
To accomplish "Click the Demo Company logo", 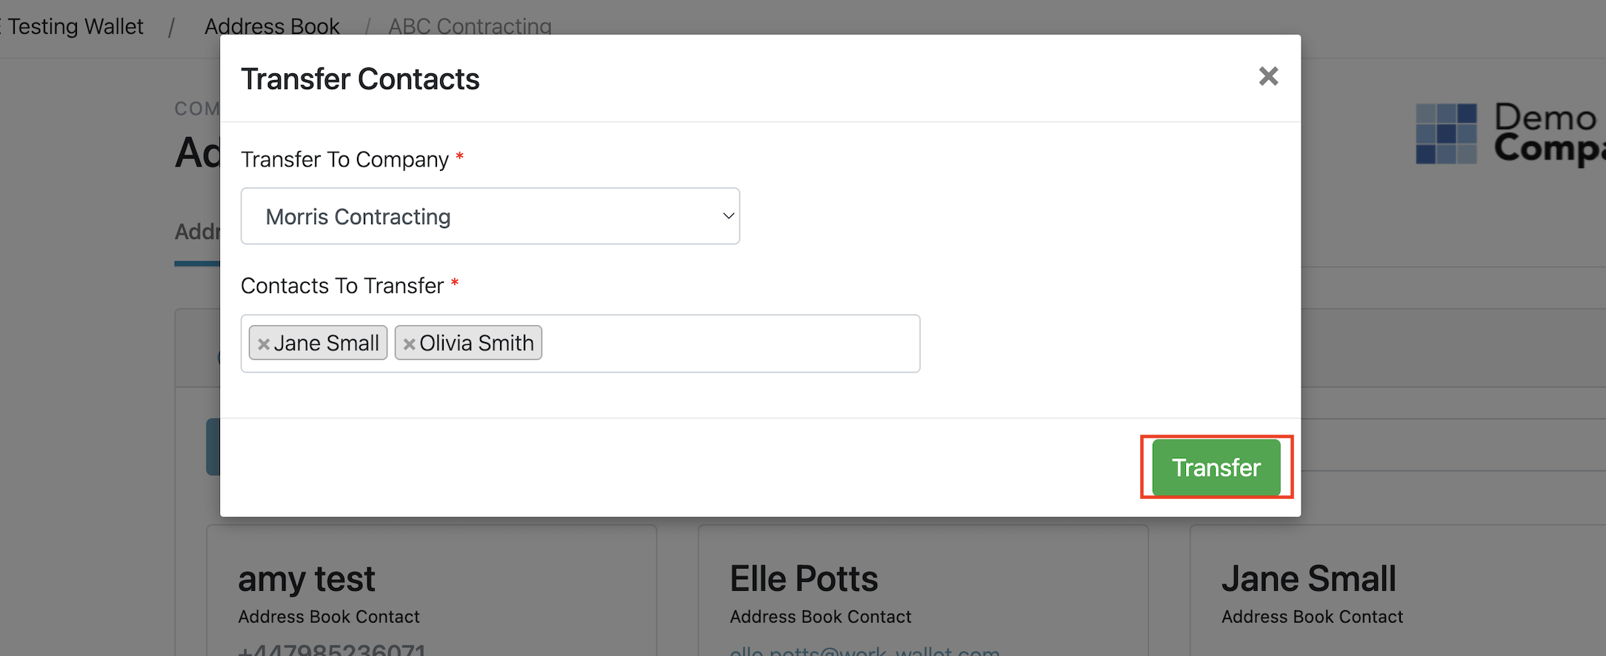I will pyautogui.click(x=1510, y=134).
